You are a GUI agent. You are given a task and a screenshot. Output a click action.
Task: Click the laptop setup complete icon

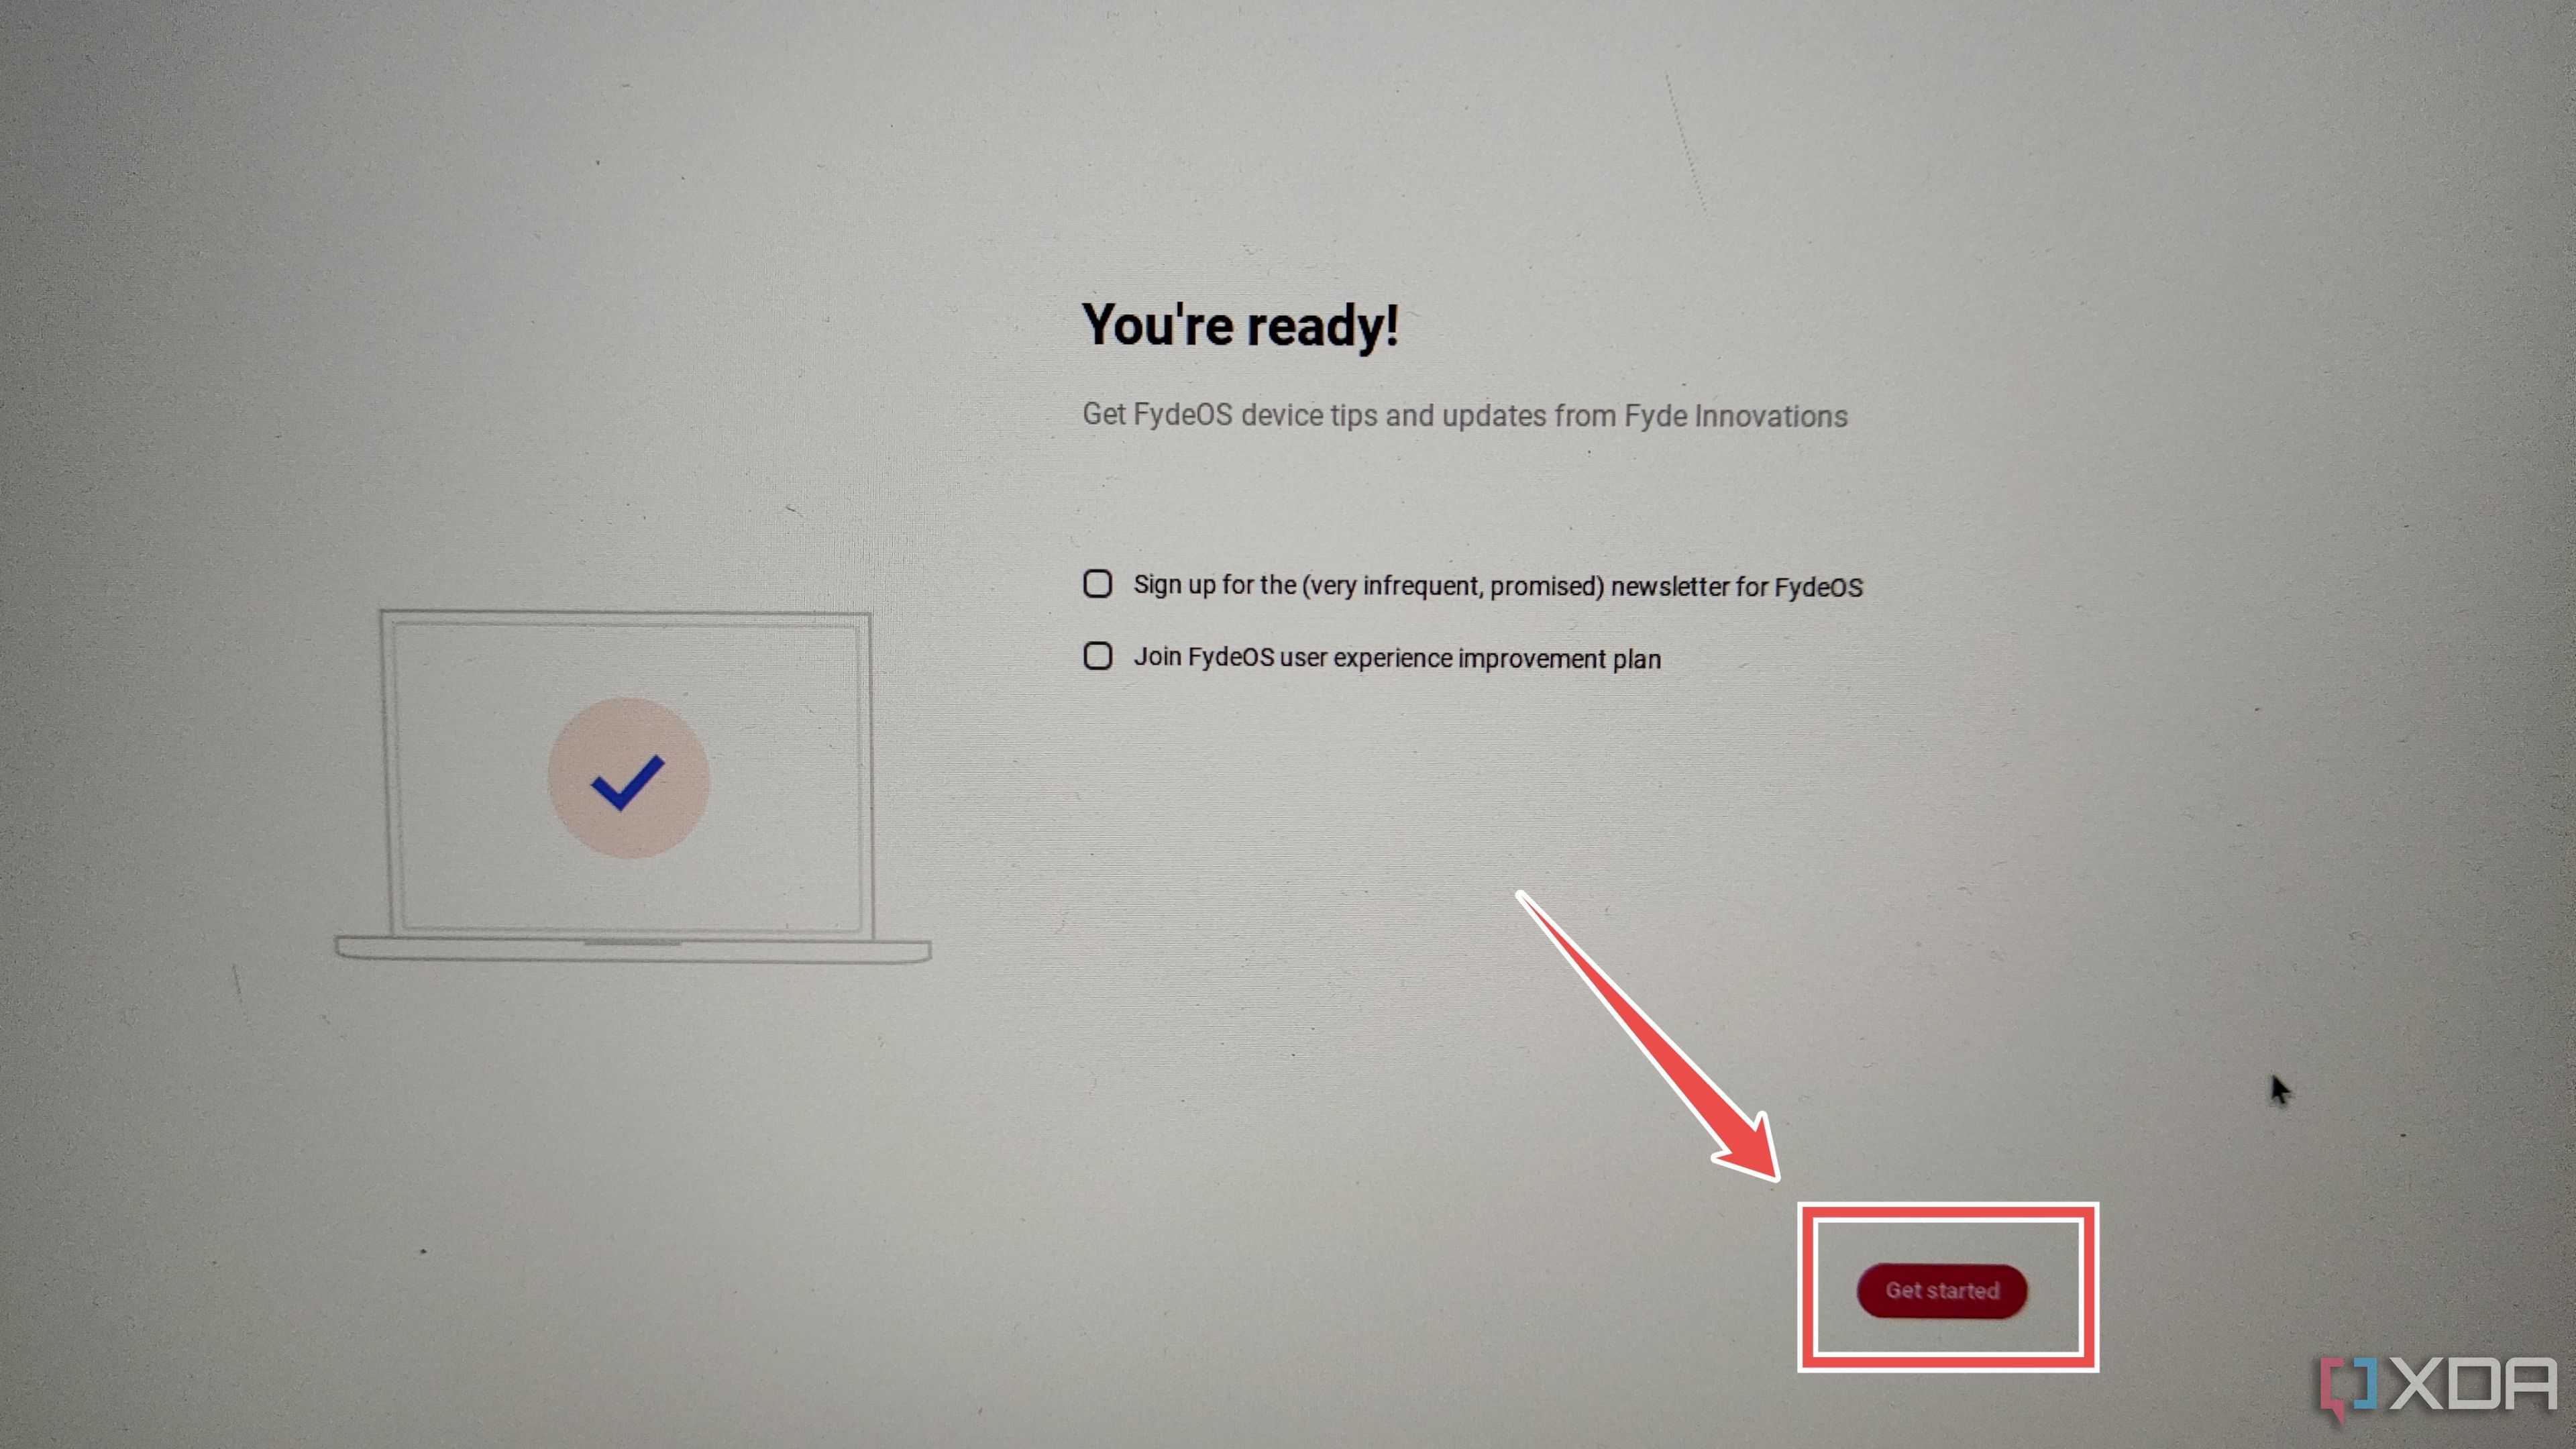pyautogui.click(x=623, y=778)
